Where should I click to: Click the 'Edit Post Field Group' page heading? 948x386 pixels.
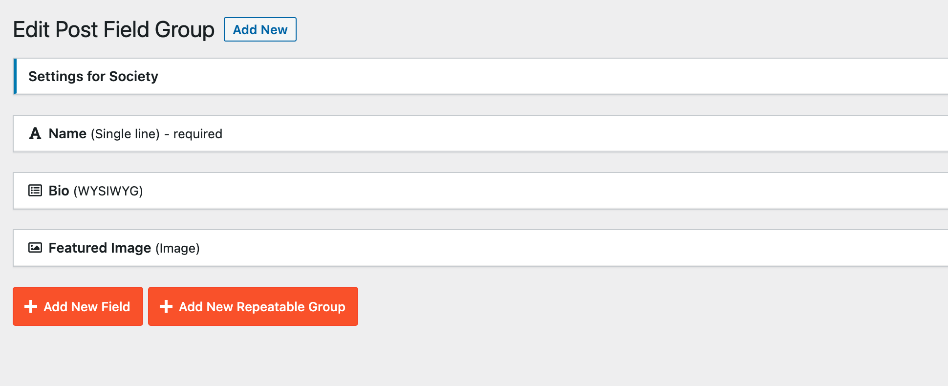coord(113,30)
